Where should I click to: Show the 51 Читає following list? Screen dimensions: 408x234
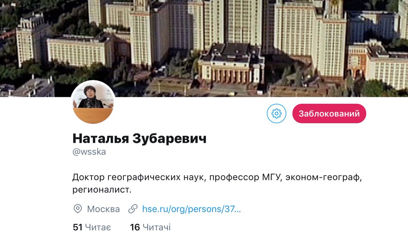(x=92, y=227)
